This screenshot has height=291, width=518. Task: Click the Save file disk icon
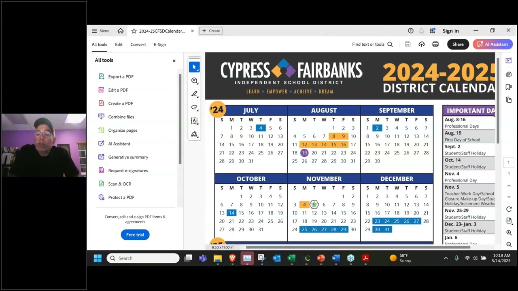408,44
